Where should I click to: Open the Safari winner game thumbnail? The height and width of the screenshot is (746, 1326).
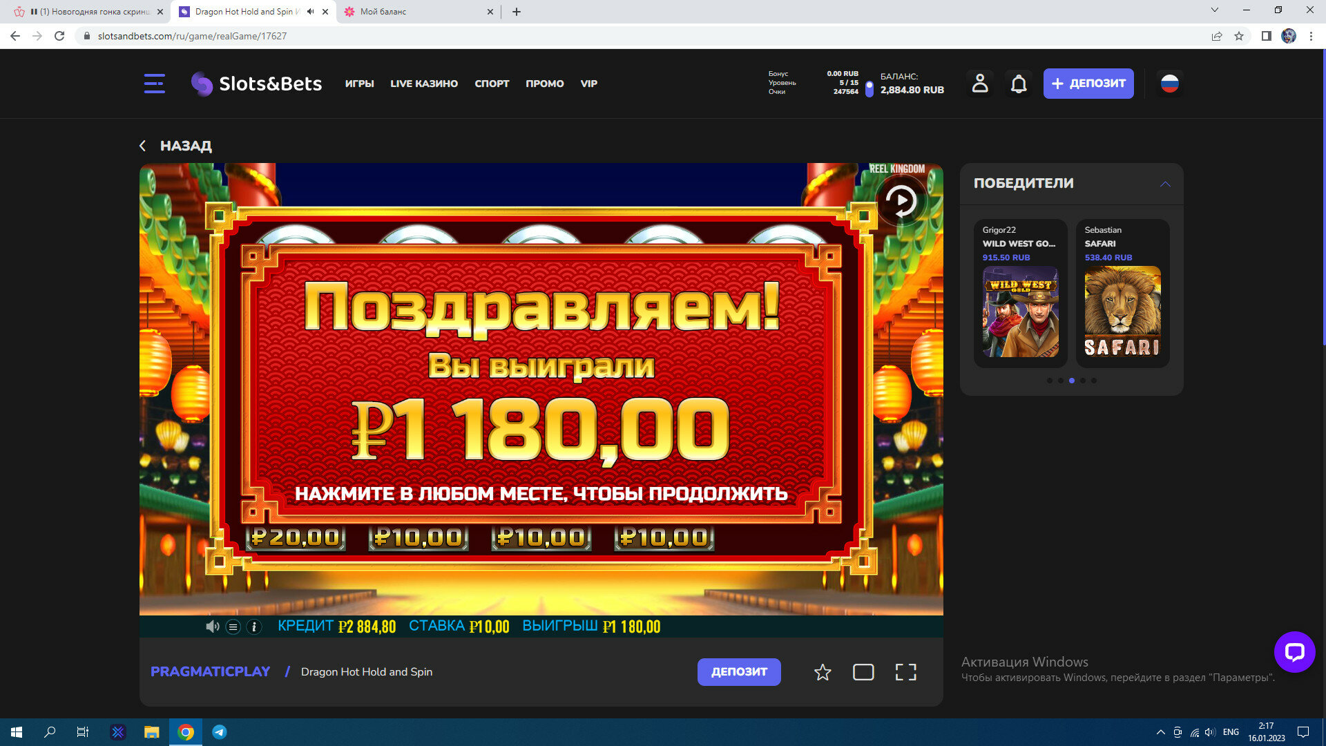[x=1122, y=312]
